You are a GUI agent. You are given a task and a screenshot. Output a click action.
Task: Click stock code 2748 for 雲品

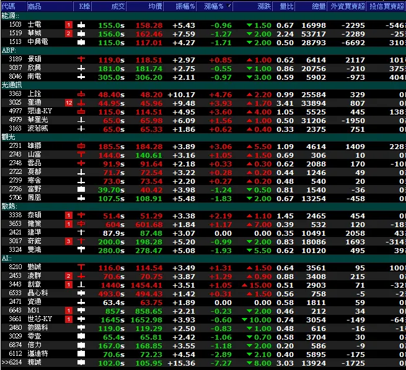15,163
